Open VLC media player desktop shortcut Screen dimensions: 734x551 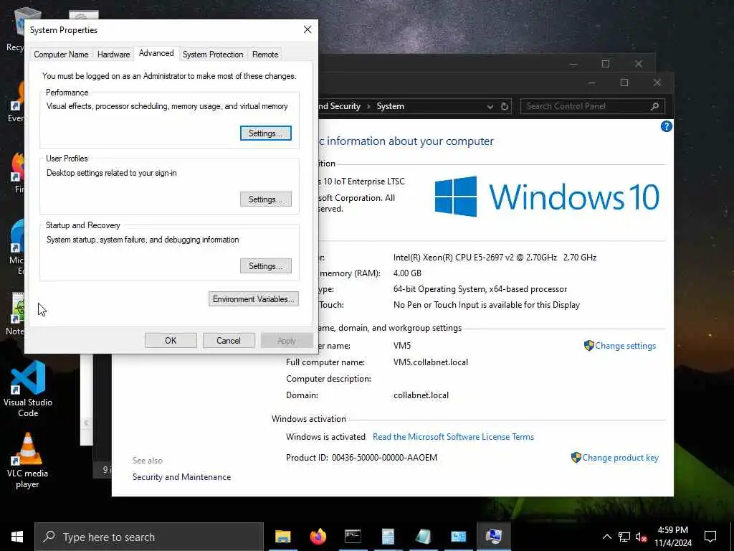coord(27,461)
